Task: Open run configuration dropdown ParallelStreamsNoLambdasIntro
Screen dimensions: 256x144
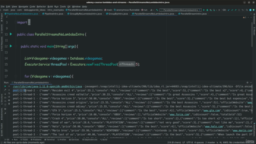Action: (x=180, y=10)
